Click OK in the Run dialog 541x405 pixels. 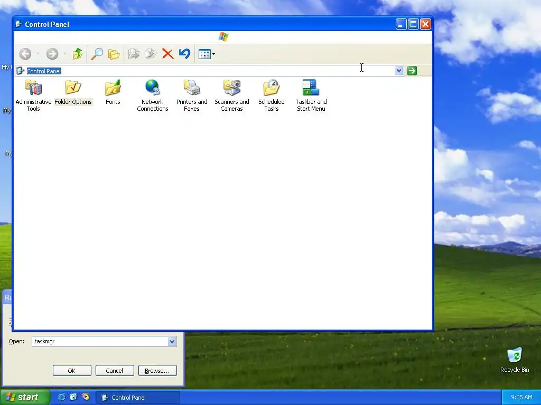tap(72, 371)
